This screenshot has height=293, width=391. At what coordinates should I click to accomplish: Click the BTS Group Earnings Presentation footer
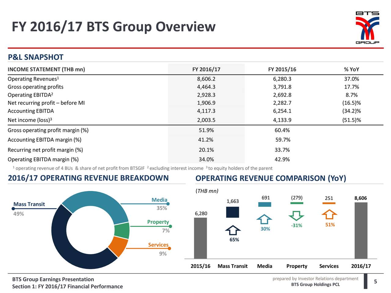pyautogui.click(x=53, y=279)
